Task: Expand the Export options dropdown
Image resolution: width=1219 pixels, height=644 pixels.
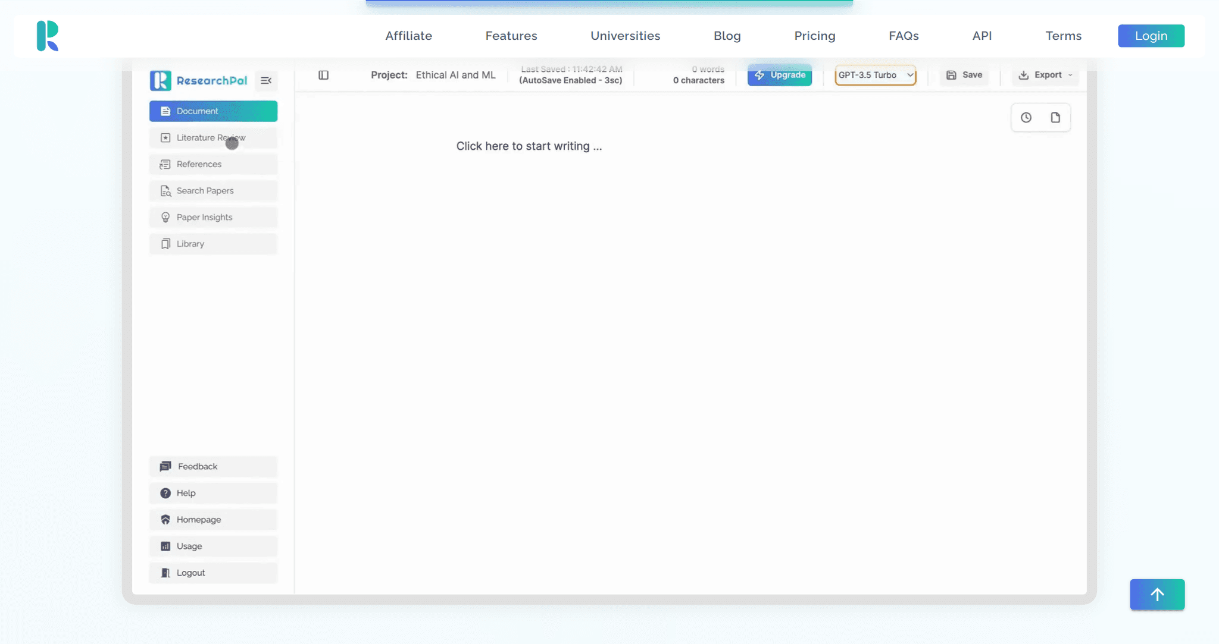Action: point(1045,75)
